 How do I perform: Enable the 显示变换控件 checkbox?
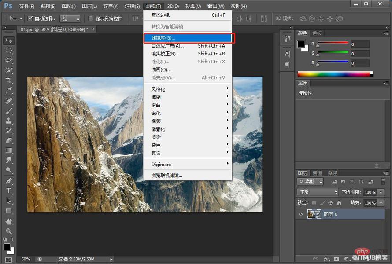click(x=90, y=18)
